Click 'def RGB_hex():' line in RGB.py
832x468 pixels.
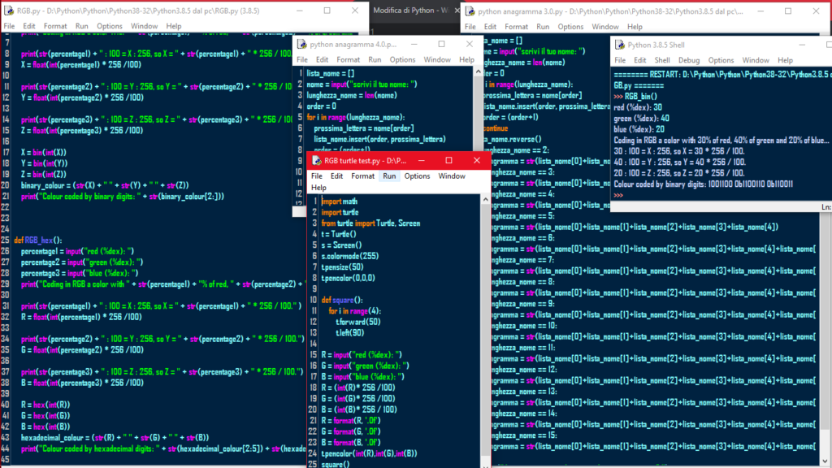[37, 240]
